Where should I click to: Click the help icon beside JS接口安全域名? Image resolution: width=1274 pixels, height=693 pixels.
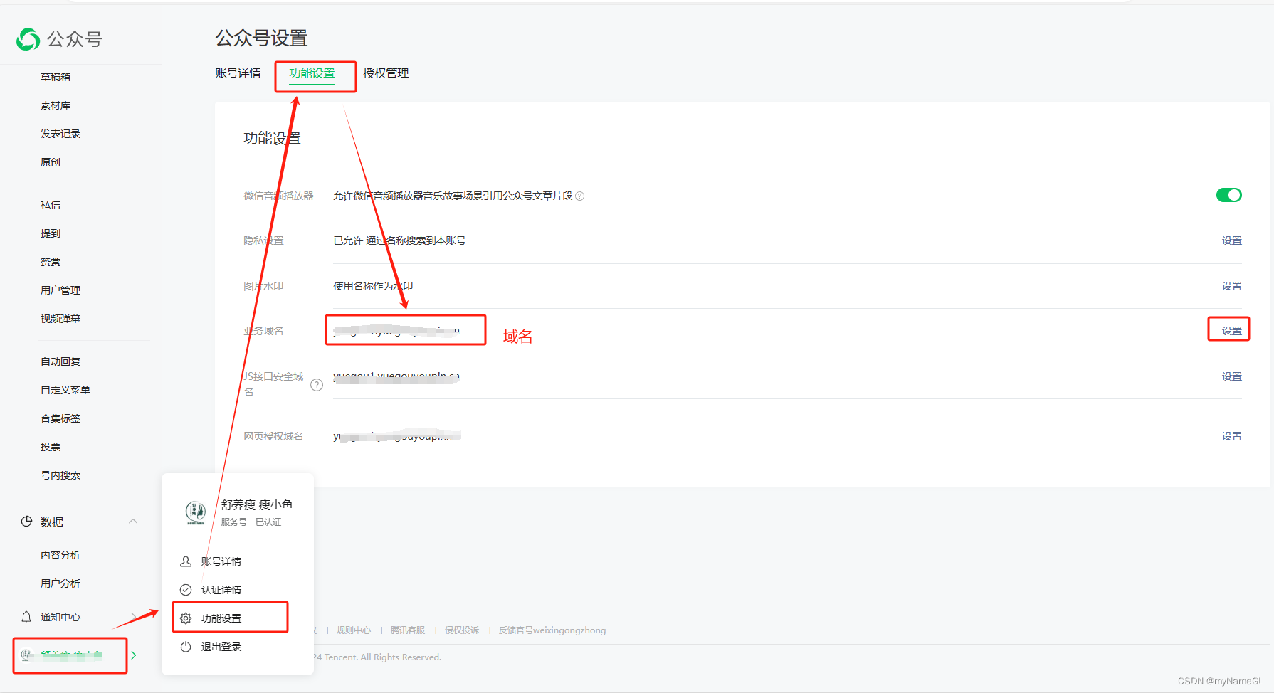[317, 385]
